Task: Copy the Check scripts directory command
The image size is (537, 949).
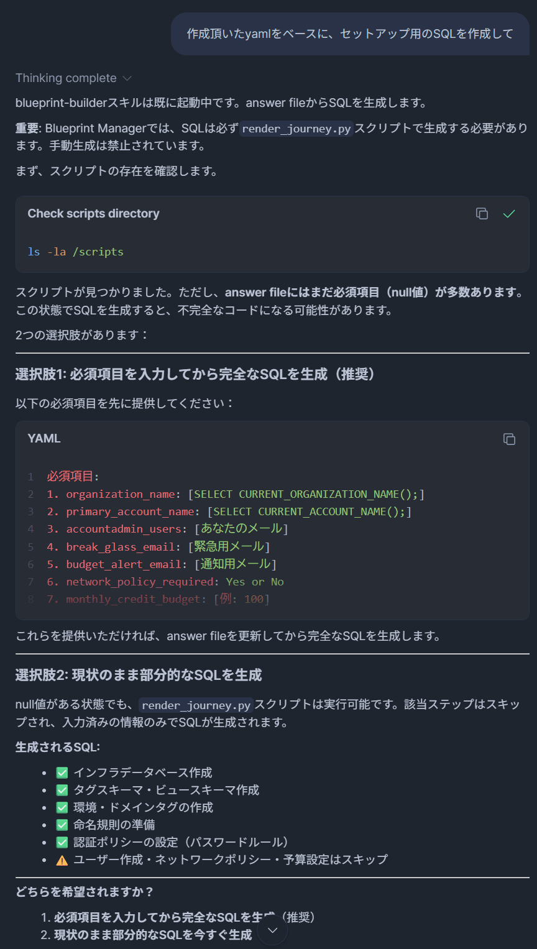Action: pyautogui.click(x=482, y=214)
